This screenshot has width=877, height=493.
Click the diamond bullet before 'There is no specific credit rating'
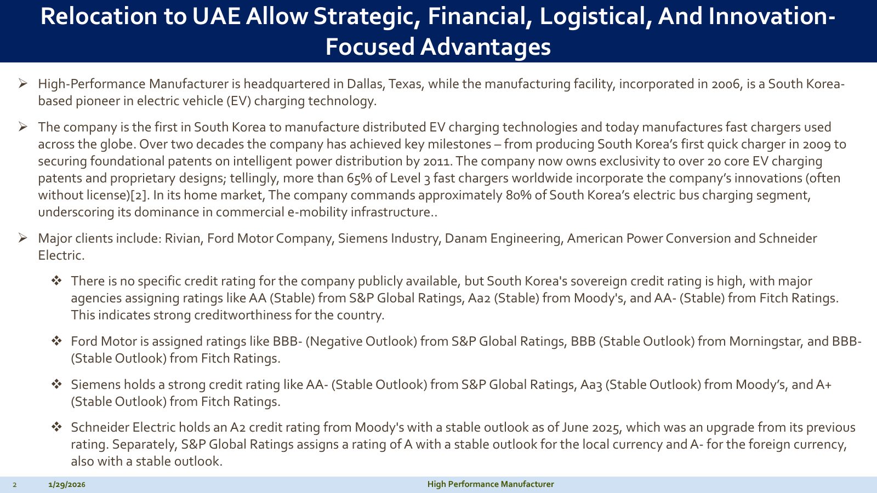coord(56,281)
